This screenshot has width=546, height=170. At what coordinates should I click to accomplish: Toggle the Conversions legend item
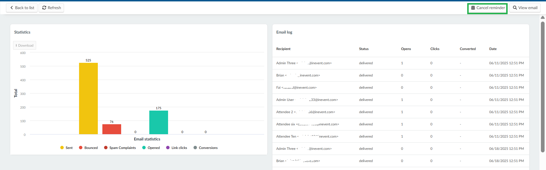coord(205,148)
